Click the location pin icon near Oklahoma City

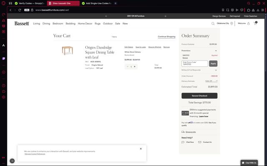pyautogui.click(x=232, y=24)
